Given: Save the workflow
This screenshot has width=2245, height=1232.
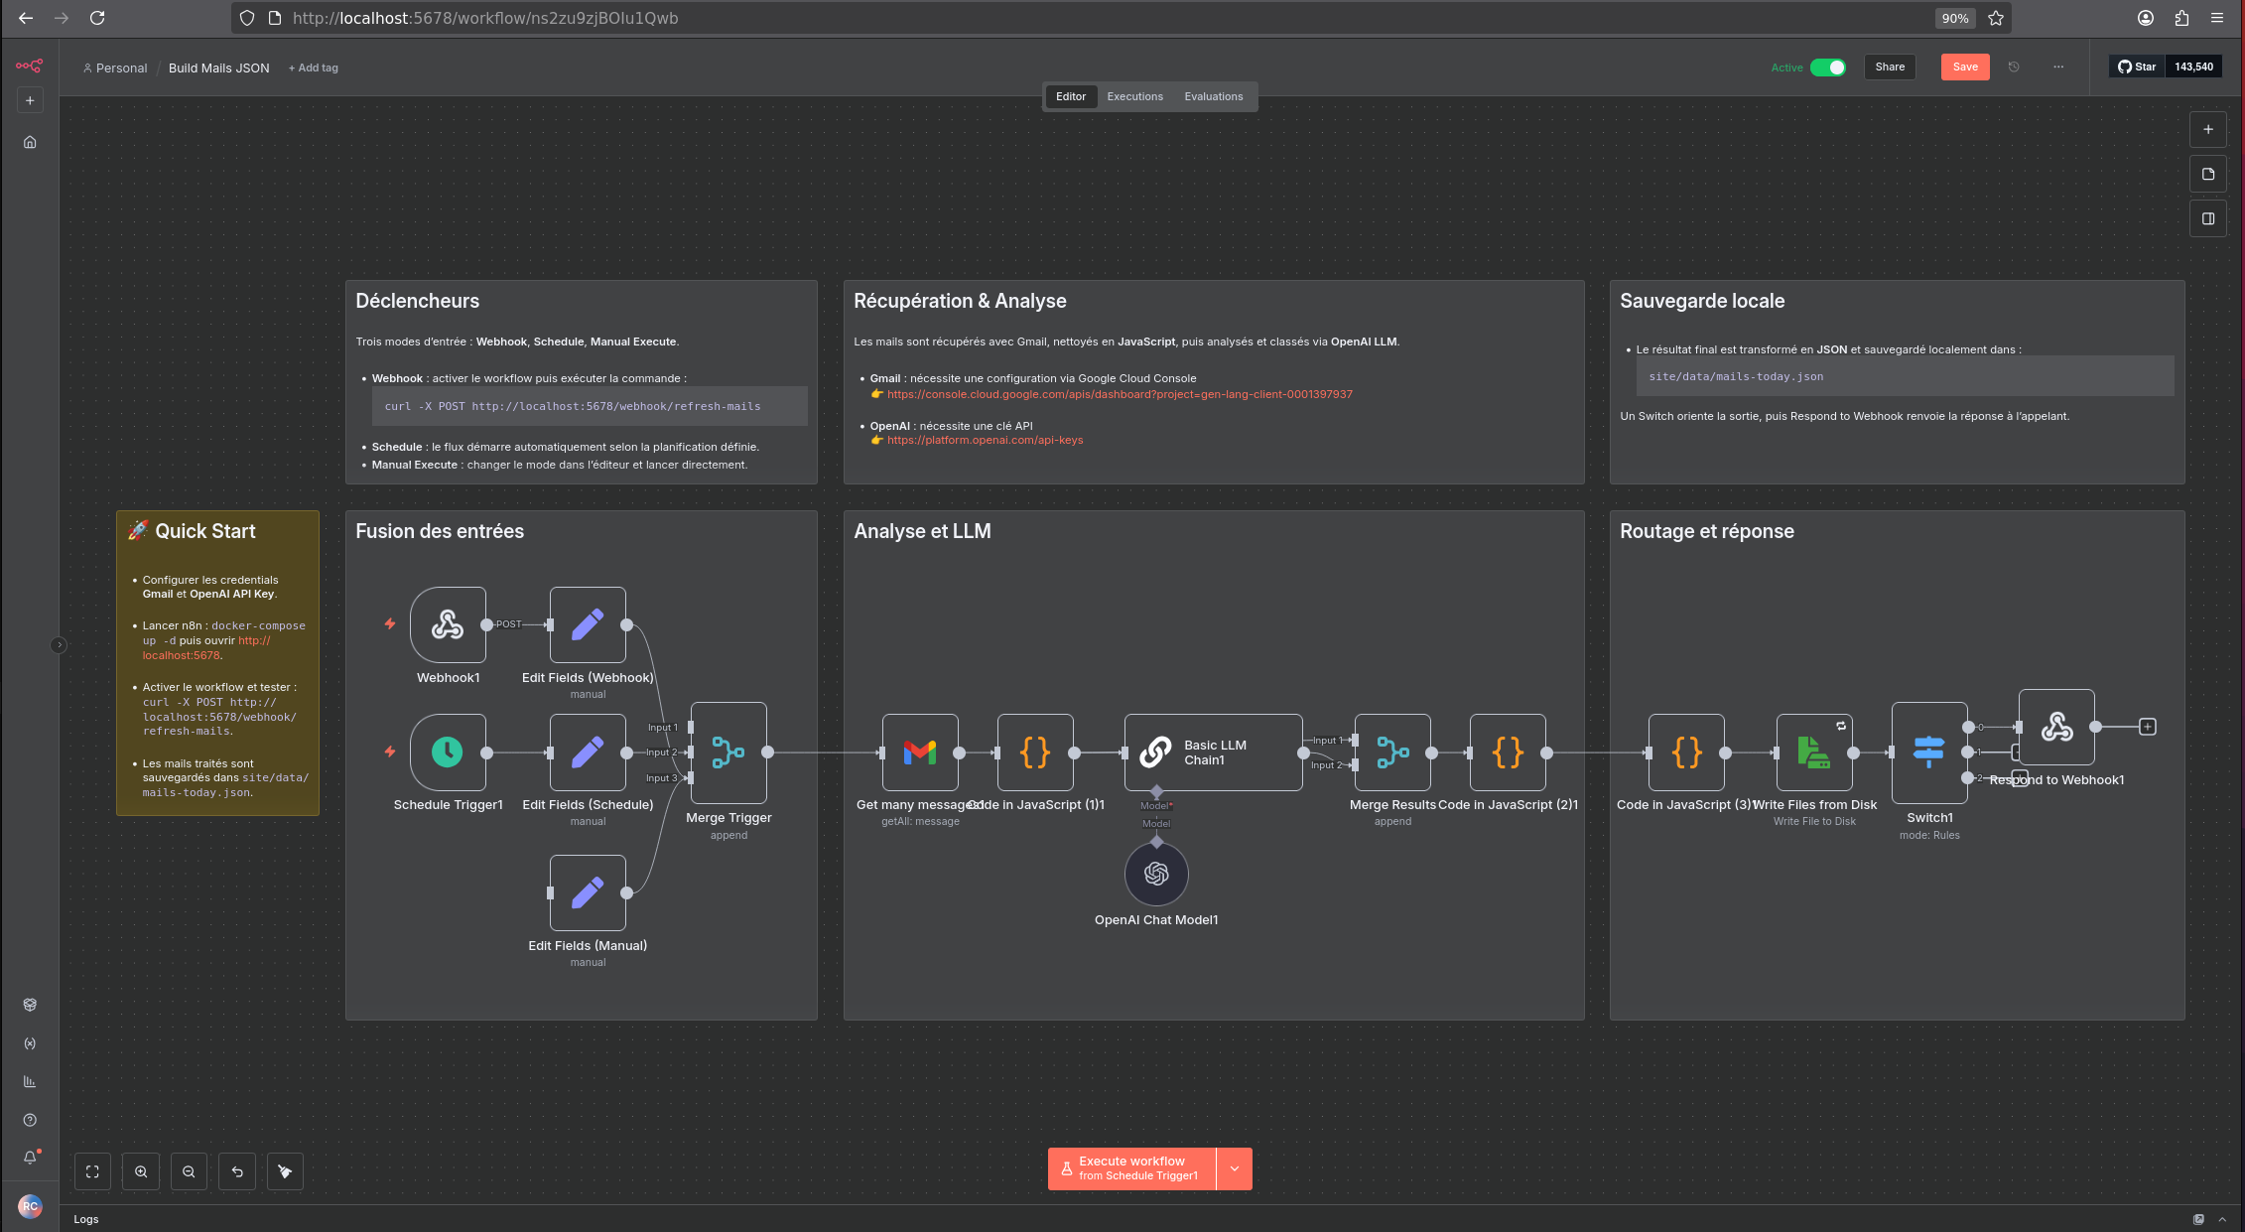Looking at the screenshot, I should tap(1964, 67).
